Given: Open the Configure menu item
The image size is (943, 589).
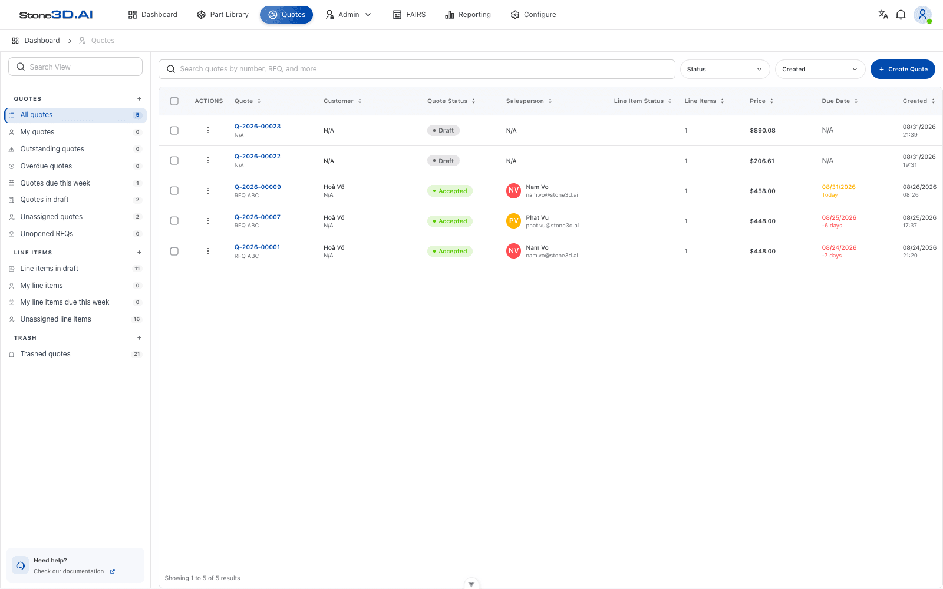Looking at the screenshot, I should pyautogui.click(x=533, y=15).
